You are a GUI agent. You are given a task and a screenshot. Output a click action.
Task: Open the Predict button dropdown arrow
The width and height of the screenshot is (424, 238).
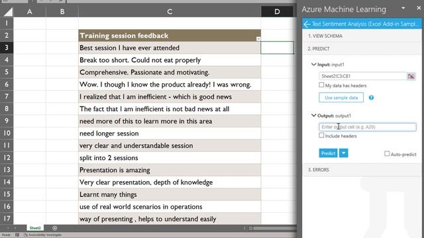click(x=343, y=153)
